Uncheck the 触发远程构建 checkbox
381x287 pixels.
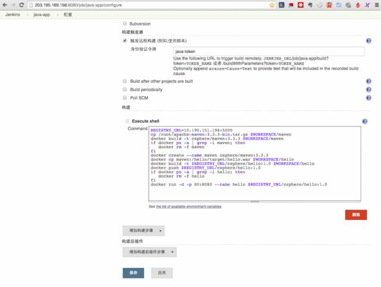[x=125, y=40]
